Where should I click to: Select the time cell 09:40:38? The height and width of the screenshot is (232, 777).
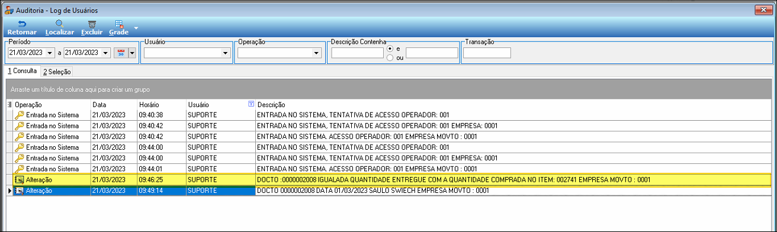tap(161, 115)
